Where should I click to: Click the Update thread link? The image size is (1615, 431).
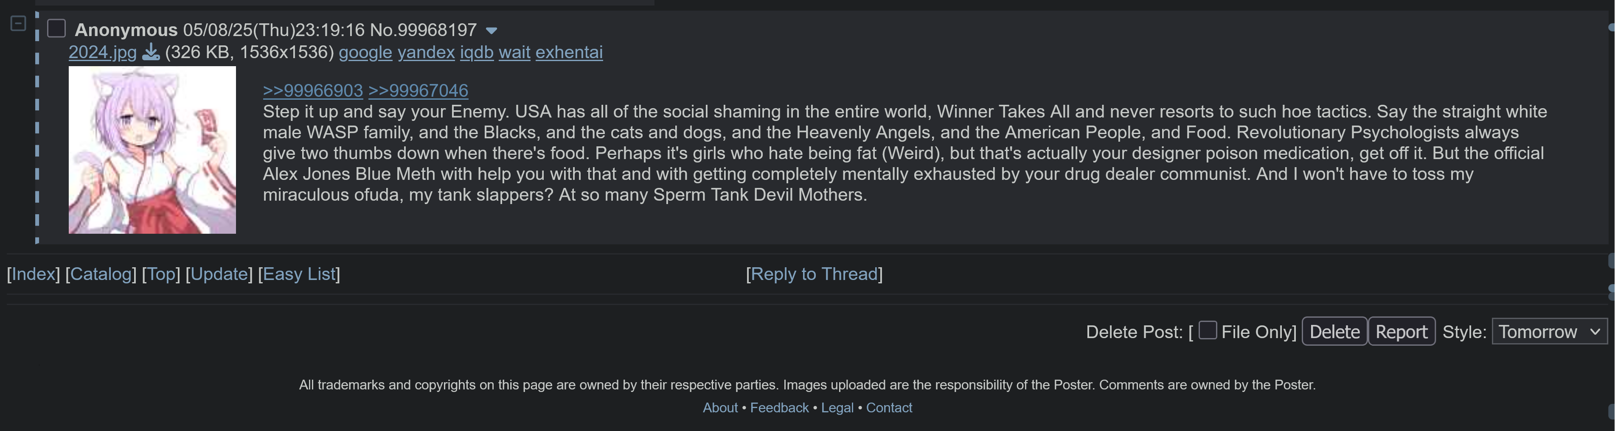coord(219,274)
